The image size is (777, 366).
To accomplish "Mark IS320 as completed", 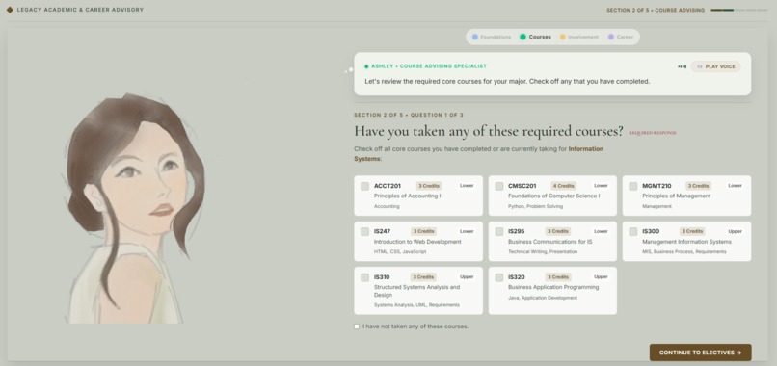I will [x=499, y=277].
